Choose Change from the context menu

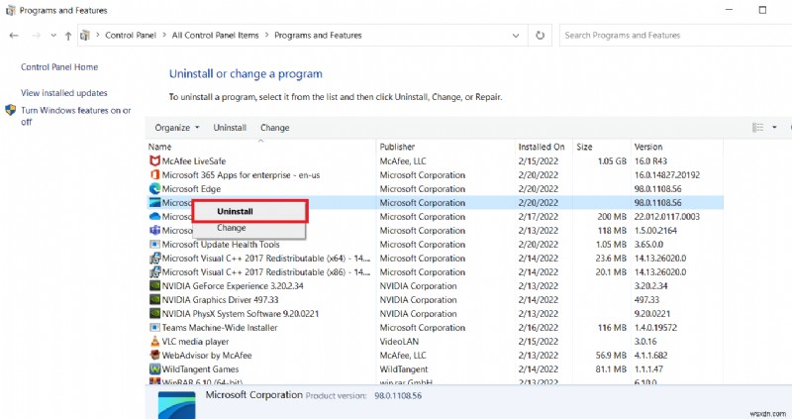pyautogui.click(x=249, y=228)
